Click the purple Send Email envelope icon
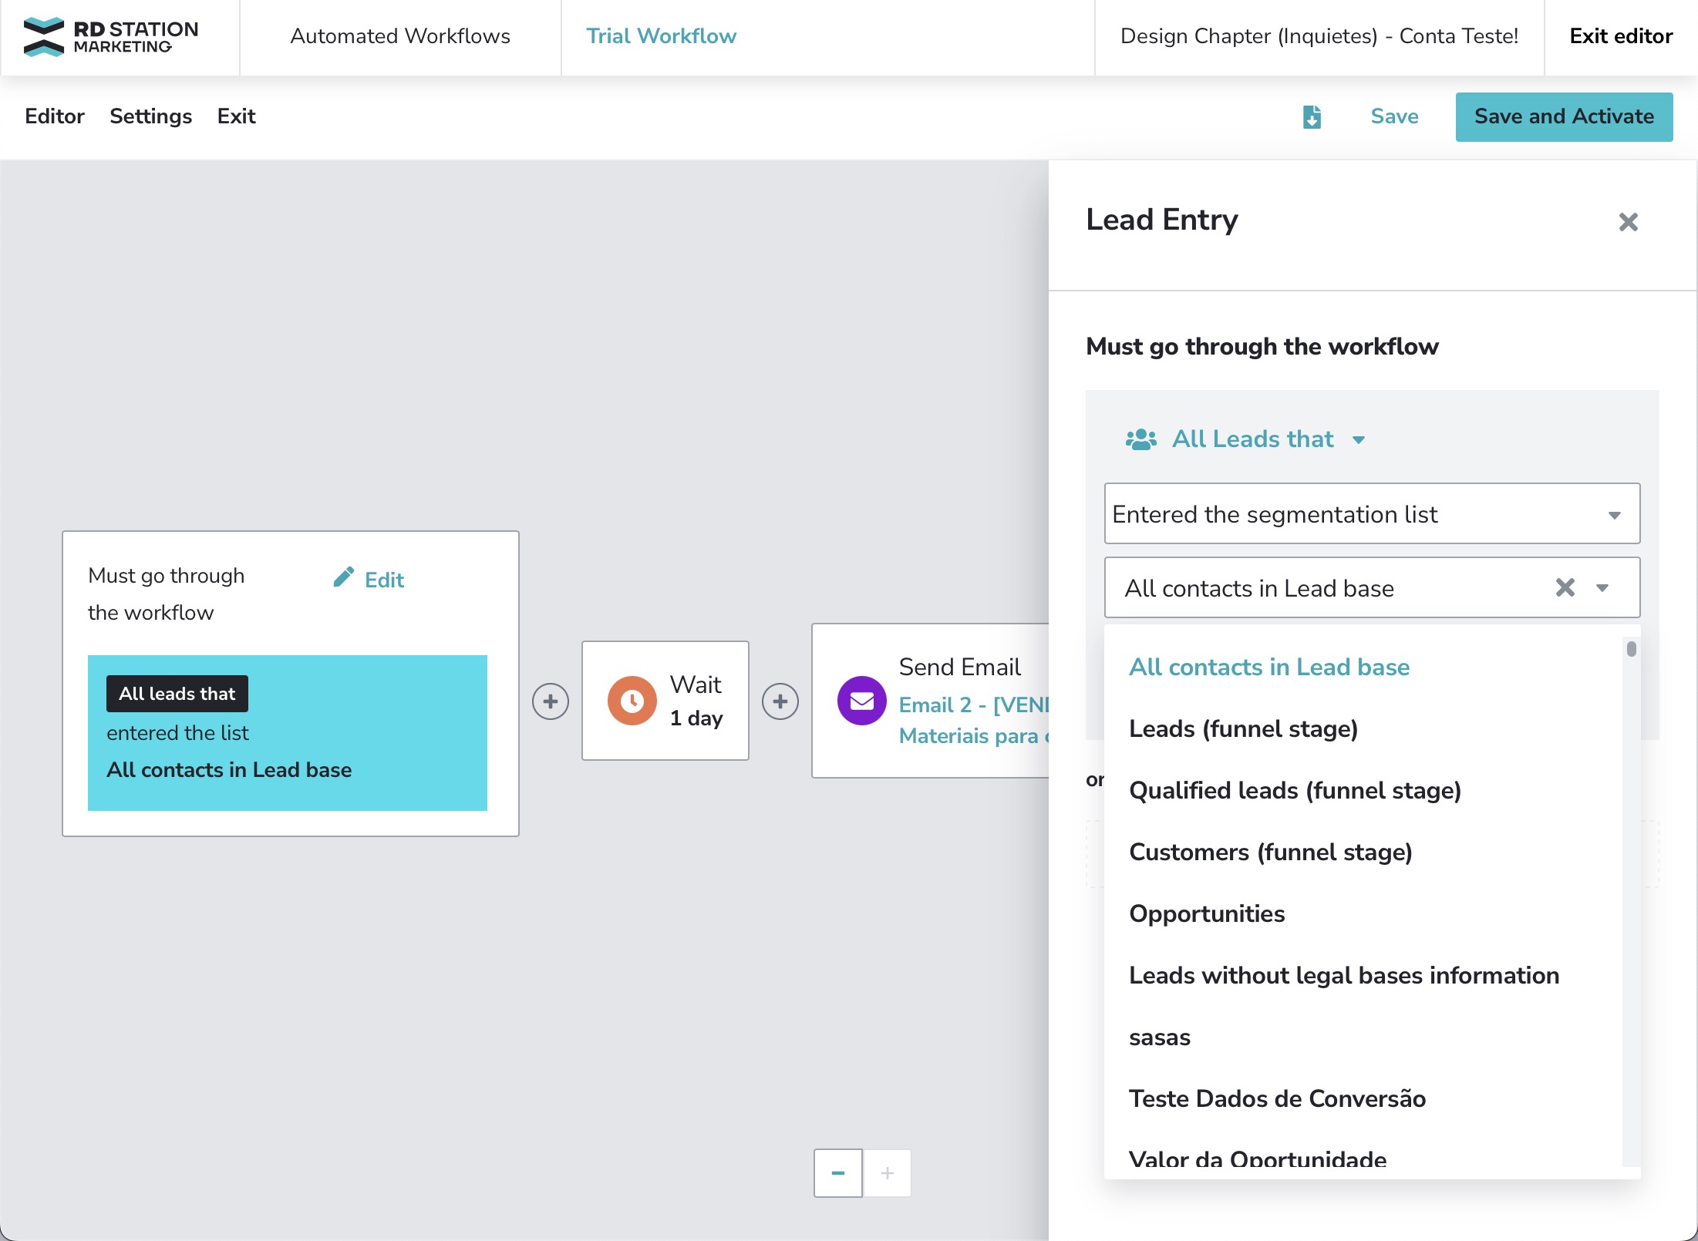1698x1241 pixels. tap(861, 701)
